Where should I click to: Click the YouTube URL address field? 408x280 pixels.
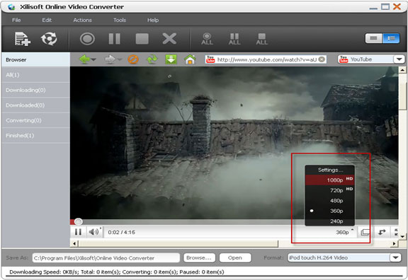click(266, 59)
